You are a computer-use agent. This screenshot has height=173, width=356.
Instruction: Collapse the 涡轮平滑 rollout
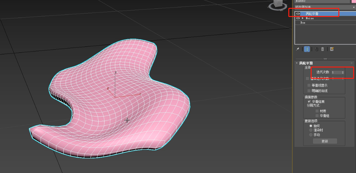[x=297, y=63]
